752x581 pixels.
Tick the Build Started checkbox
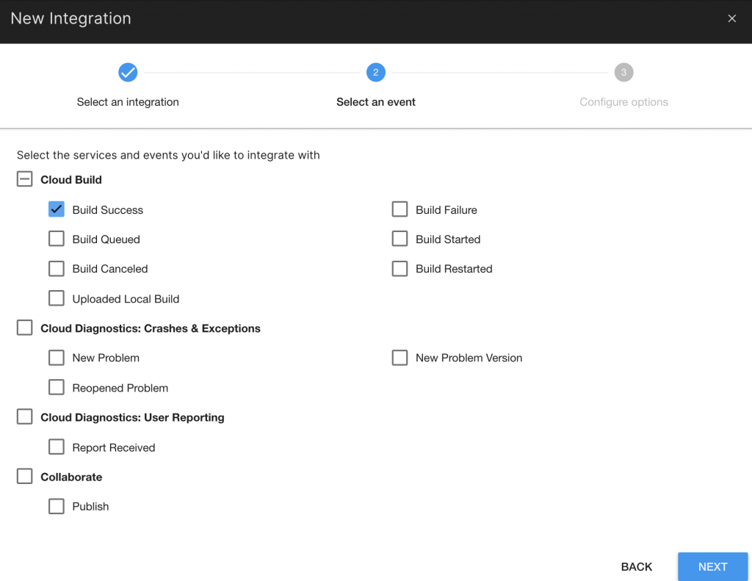point(399,239)
